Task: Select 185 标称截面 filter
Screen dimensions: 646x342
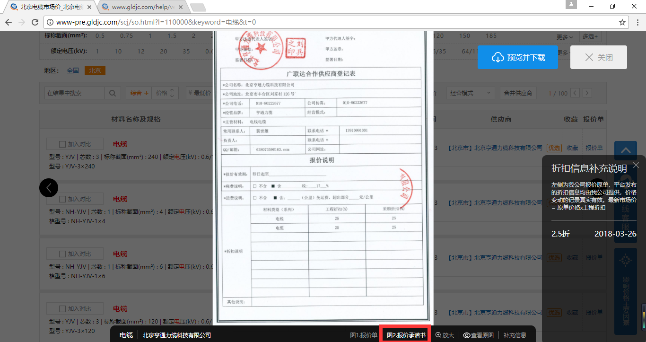Action: coord(491,36)
